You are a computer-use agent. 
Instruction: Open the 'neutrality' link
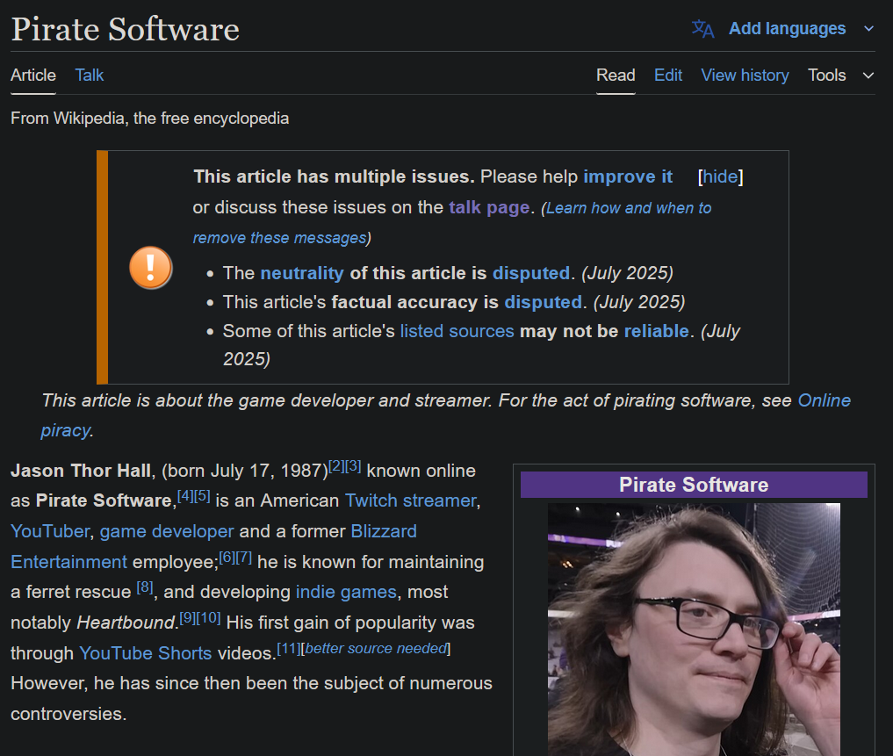pos(302,273)
